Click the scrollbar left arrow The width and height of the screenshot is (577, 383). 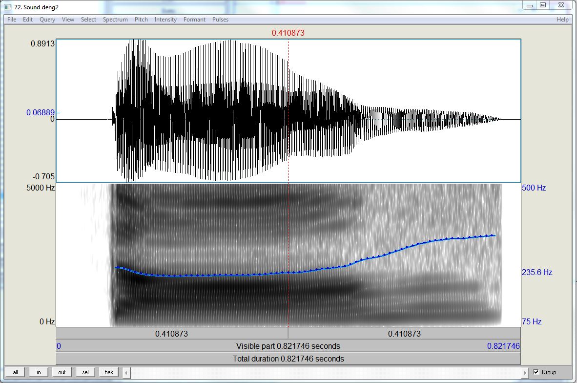coord(126,373)
